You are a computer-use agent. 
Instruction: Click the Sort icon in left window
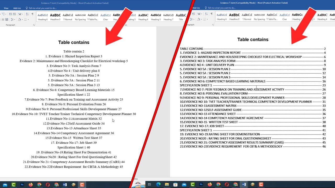[27, 14]
